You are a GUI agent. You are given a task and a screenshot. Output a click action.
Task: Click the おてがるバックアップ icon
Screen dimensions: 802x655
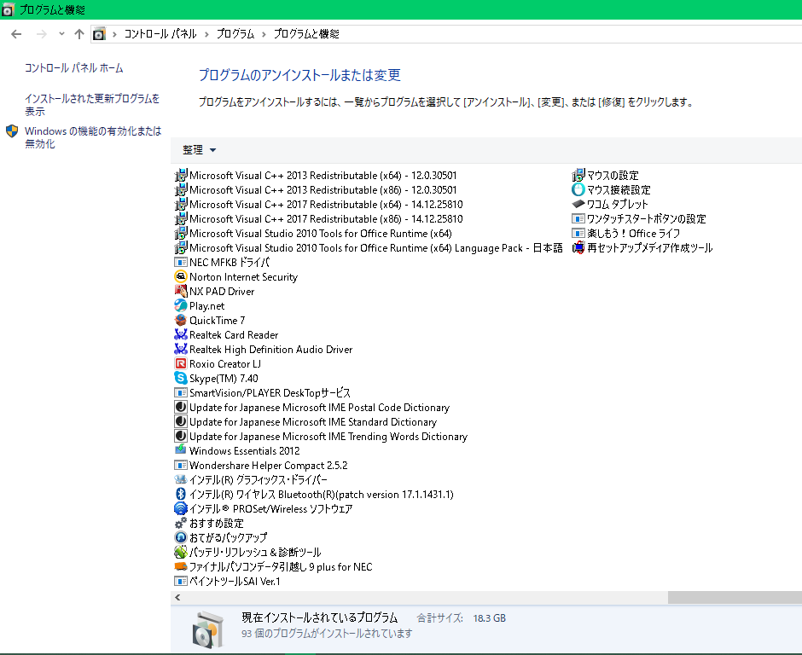click(181, 537)
